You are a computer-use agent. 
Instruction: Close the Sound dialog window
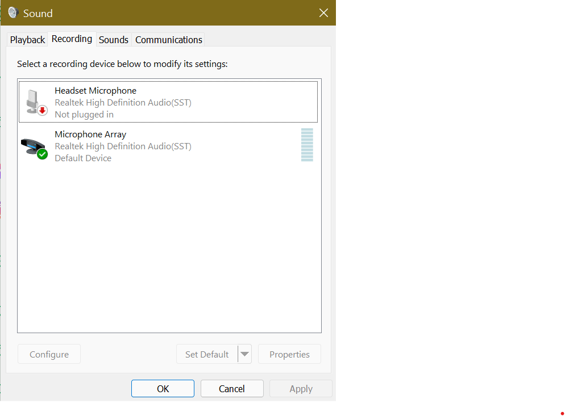(x=323, y=13)
